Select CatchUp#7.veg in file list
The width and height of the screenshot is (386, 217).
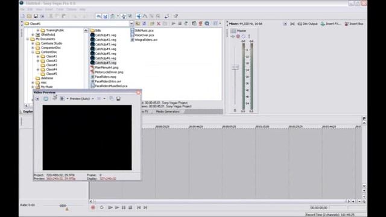[x=106, y=63]
